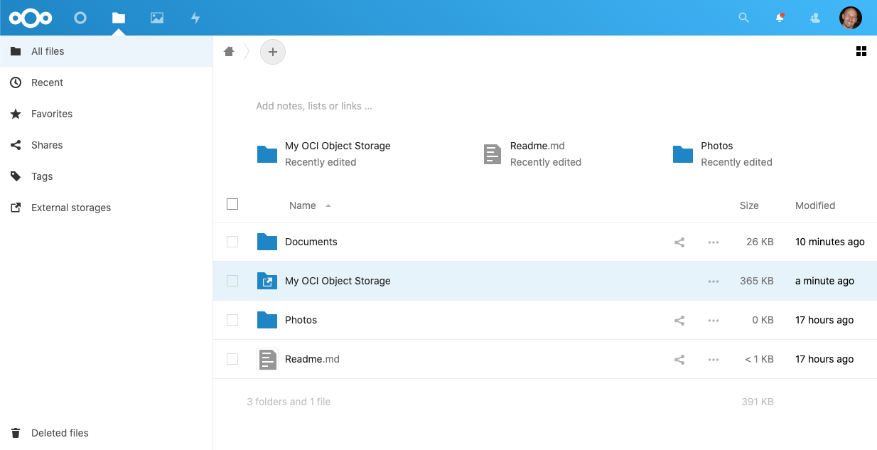Open the search magnifier
This screenshot has width=877, height=450.
click(743, 17)
